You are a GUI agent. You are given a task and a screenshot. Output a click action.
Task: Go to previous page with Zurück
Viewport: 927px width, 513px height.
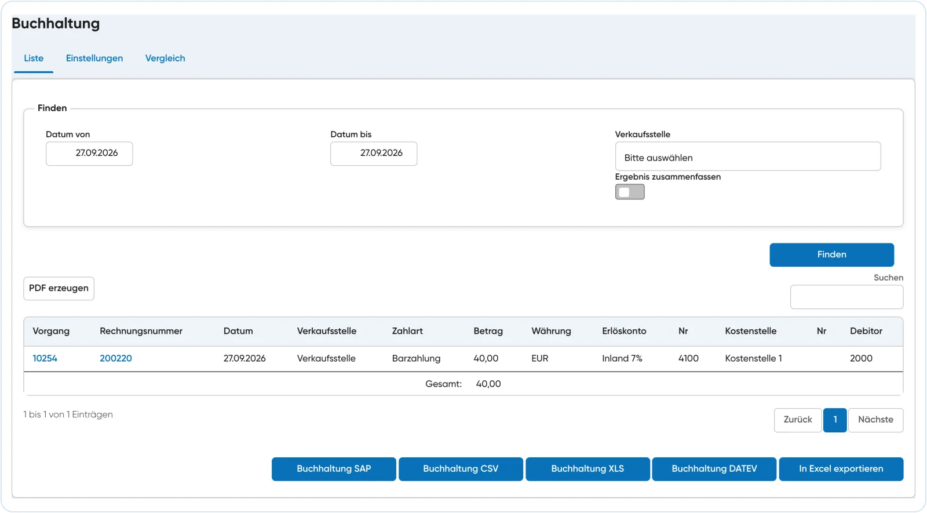point(798,420)
